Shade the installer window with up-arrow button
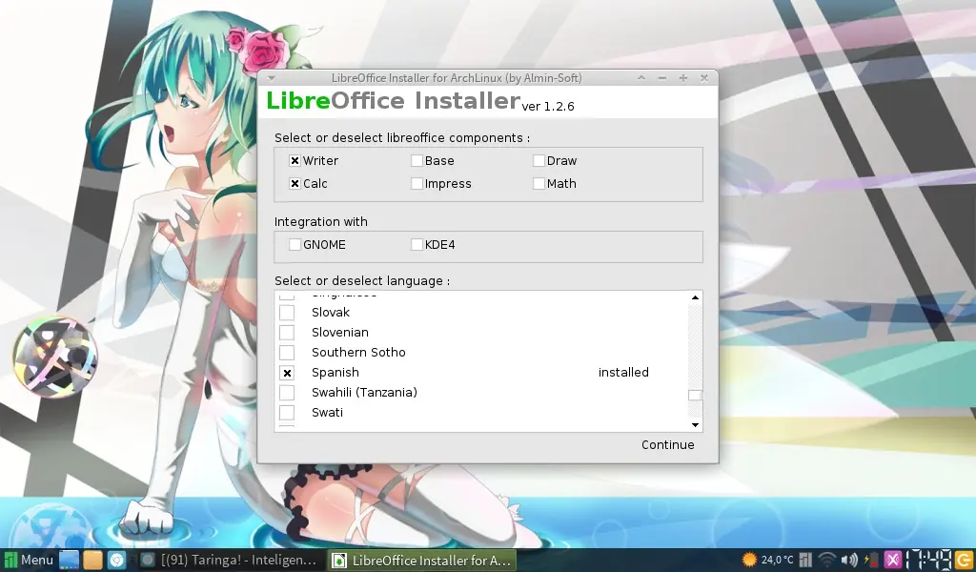The height and width of the screenshot is (572, 976). 641,78
